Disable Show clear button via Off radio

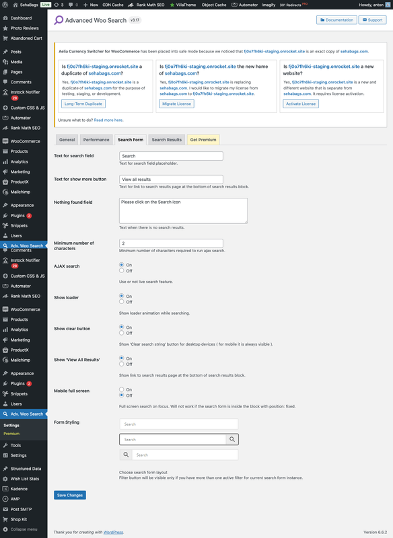click(122, 333)
